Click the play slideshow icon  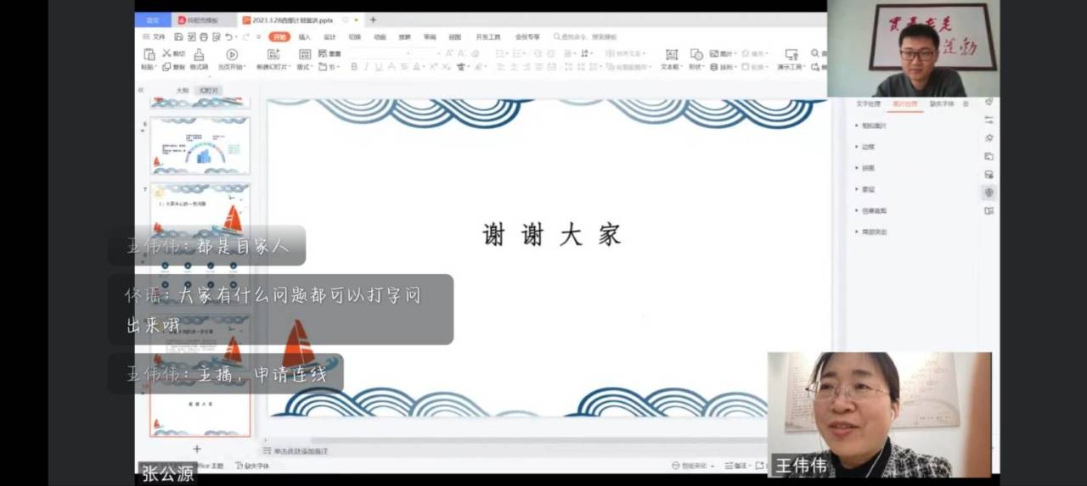click(232, 54)
